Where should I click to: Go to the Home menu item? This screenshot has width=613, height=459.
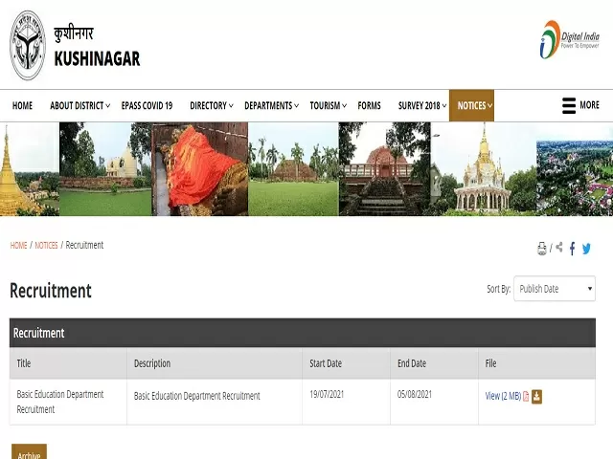[22, 106]
